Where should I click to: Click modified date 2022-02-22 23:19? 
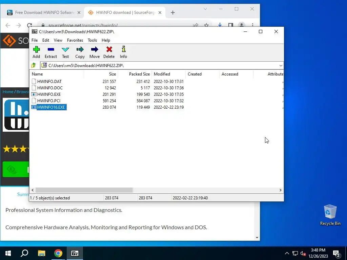(x=169, y=107)
